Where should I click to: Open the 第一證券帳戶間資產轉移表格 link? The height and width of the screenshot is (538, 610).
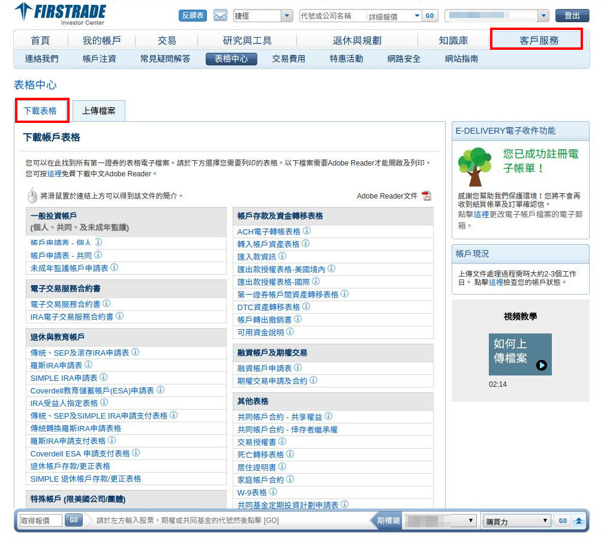(x=288, y=294)
